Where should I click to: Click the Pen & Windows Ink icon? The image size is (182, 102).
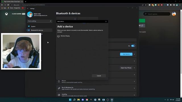59,88
